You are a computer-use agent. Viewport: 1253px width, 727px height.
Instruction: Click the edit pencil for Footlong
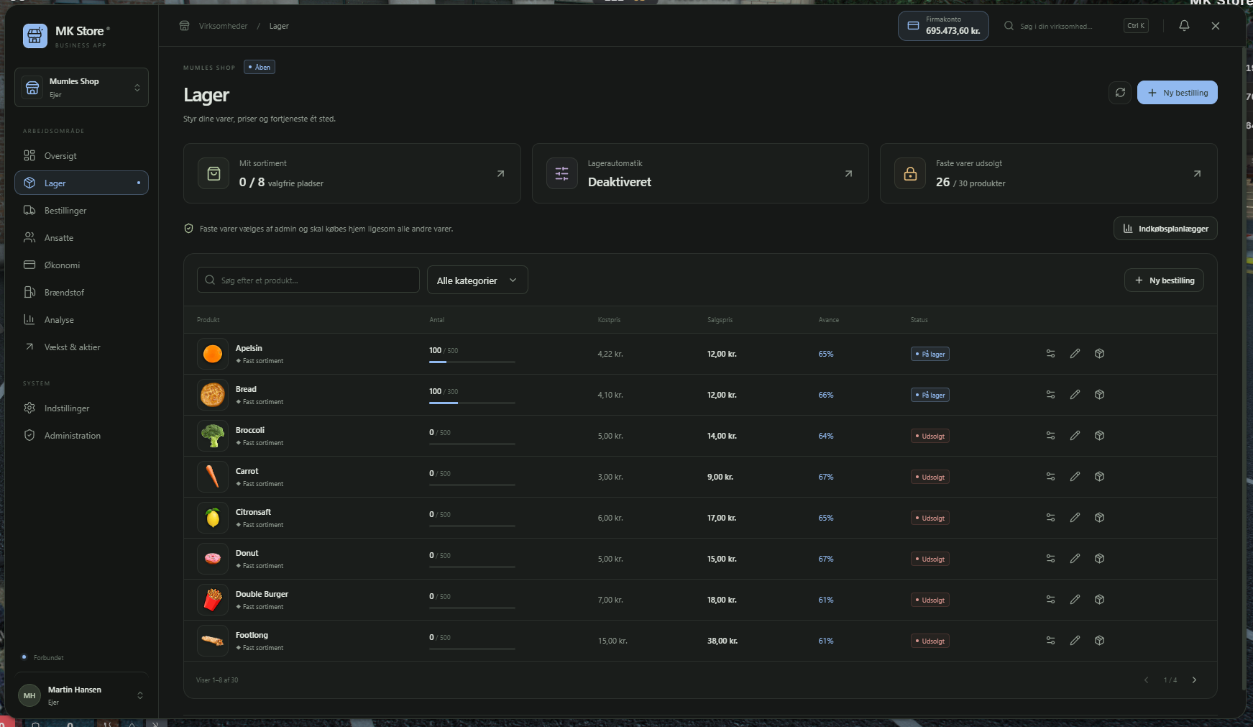point(1075,641)
